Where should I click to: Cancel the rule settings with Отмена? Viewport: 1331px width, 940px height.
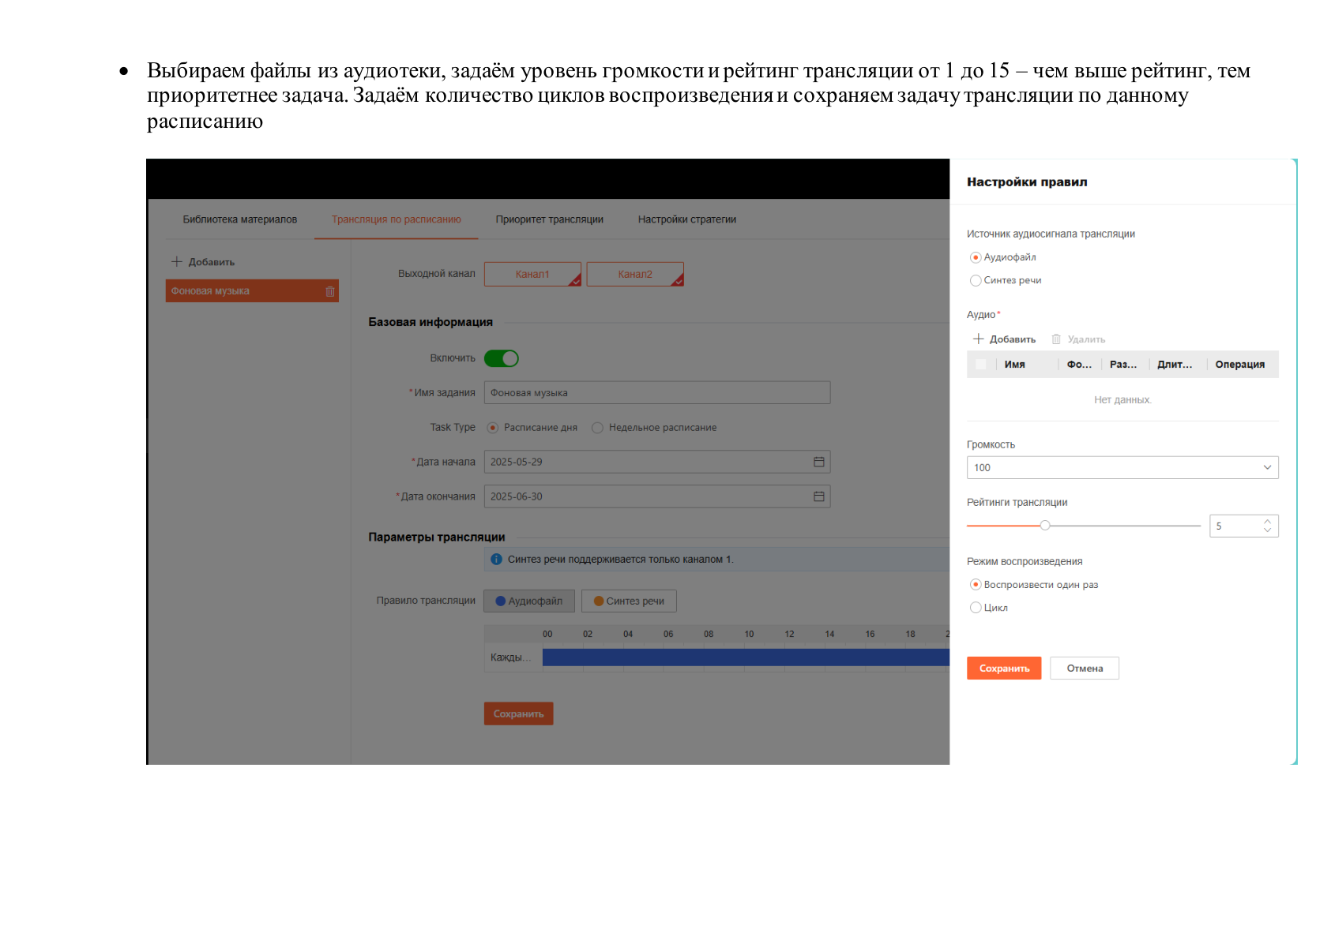click(1085, 668)
